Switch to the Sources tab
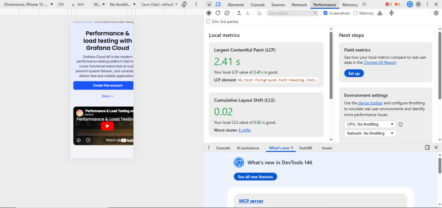Screen dimensions: 442x208 pyautogui.click(x=278, y=5)
